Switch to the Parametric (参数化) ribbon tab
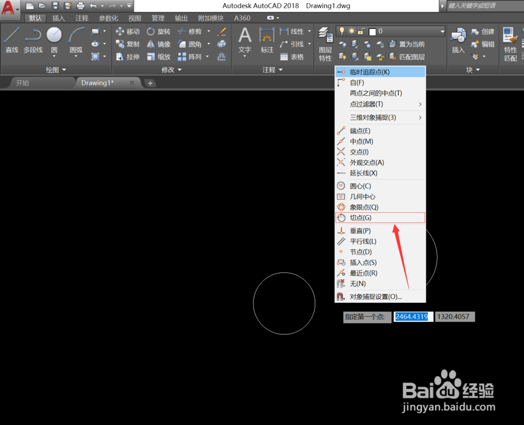Viewport: 524px width, 425px height. point(108,18)
